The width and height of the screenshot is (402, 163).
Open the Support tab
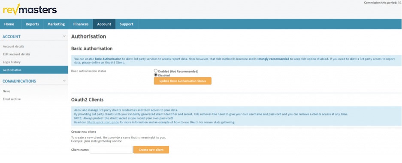(127, 24)
